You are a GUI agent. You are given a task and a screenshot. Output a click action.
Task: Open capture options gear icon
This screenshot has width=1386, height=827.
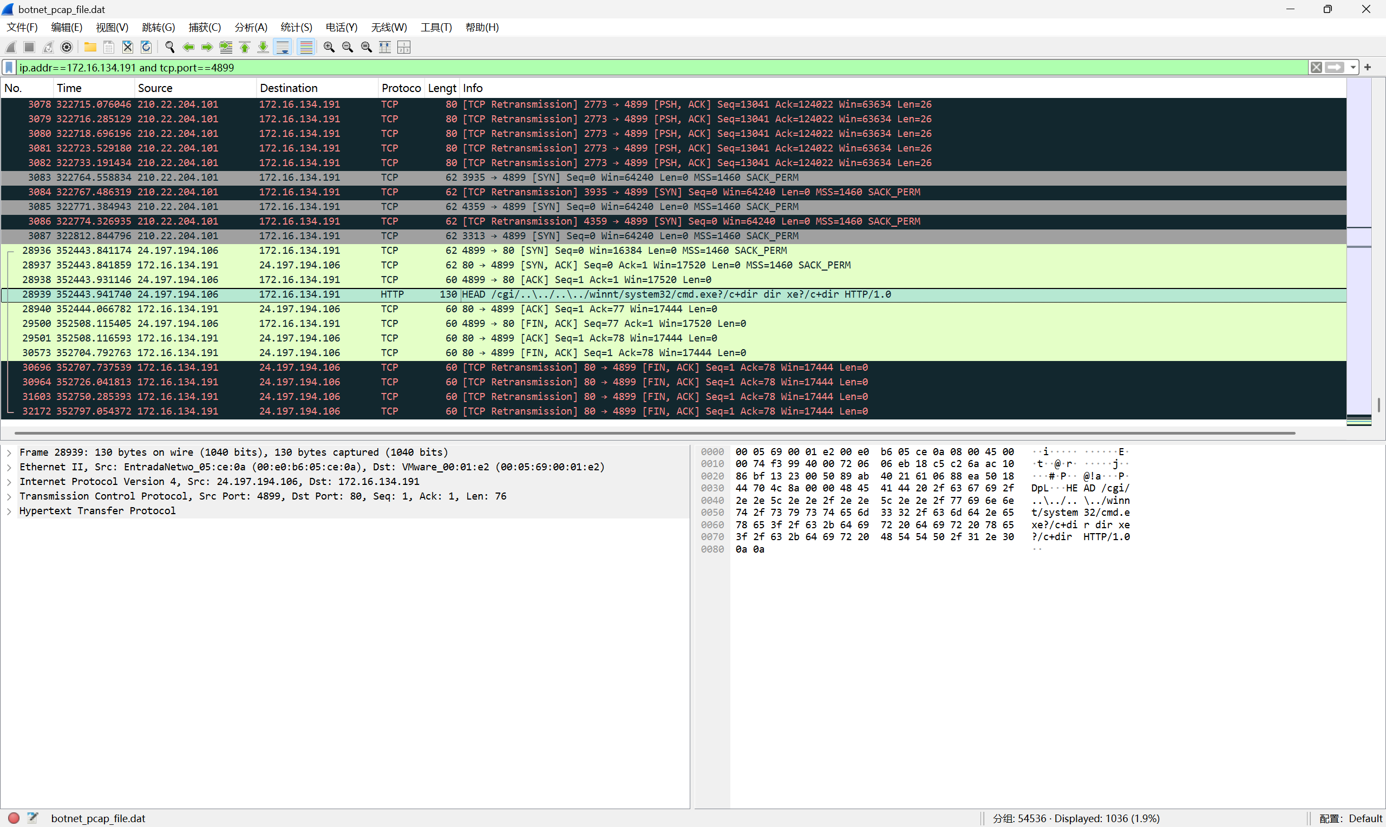pos(66,48)
